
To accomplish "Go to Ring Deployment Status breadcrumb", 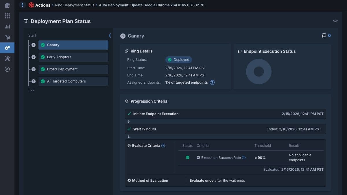I will (x=75, y=5).
